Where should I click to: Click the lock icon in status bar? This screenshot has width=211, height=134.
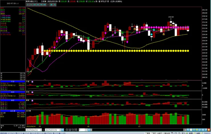(x=179, y=133)
